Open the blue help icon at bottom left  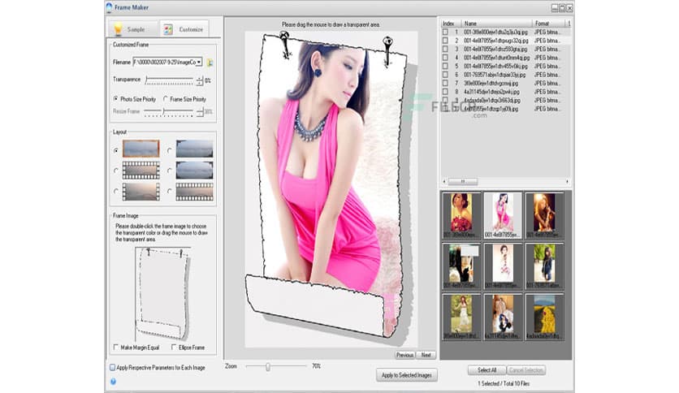[113, 380]
